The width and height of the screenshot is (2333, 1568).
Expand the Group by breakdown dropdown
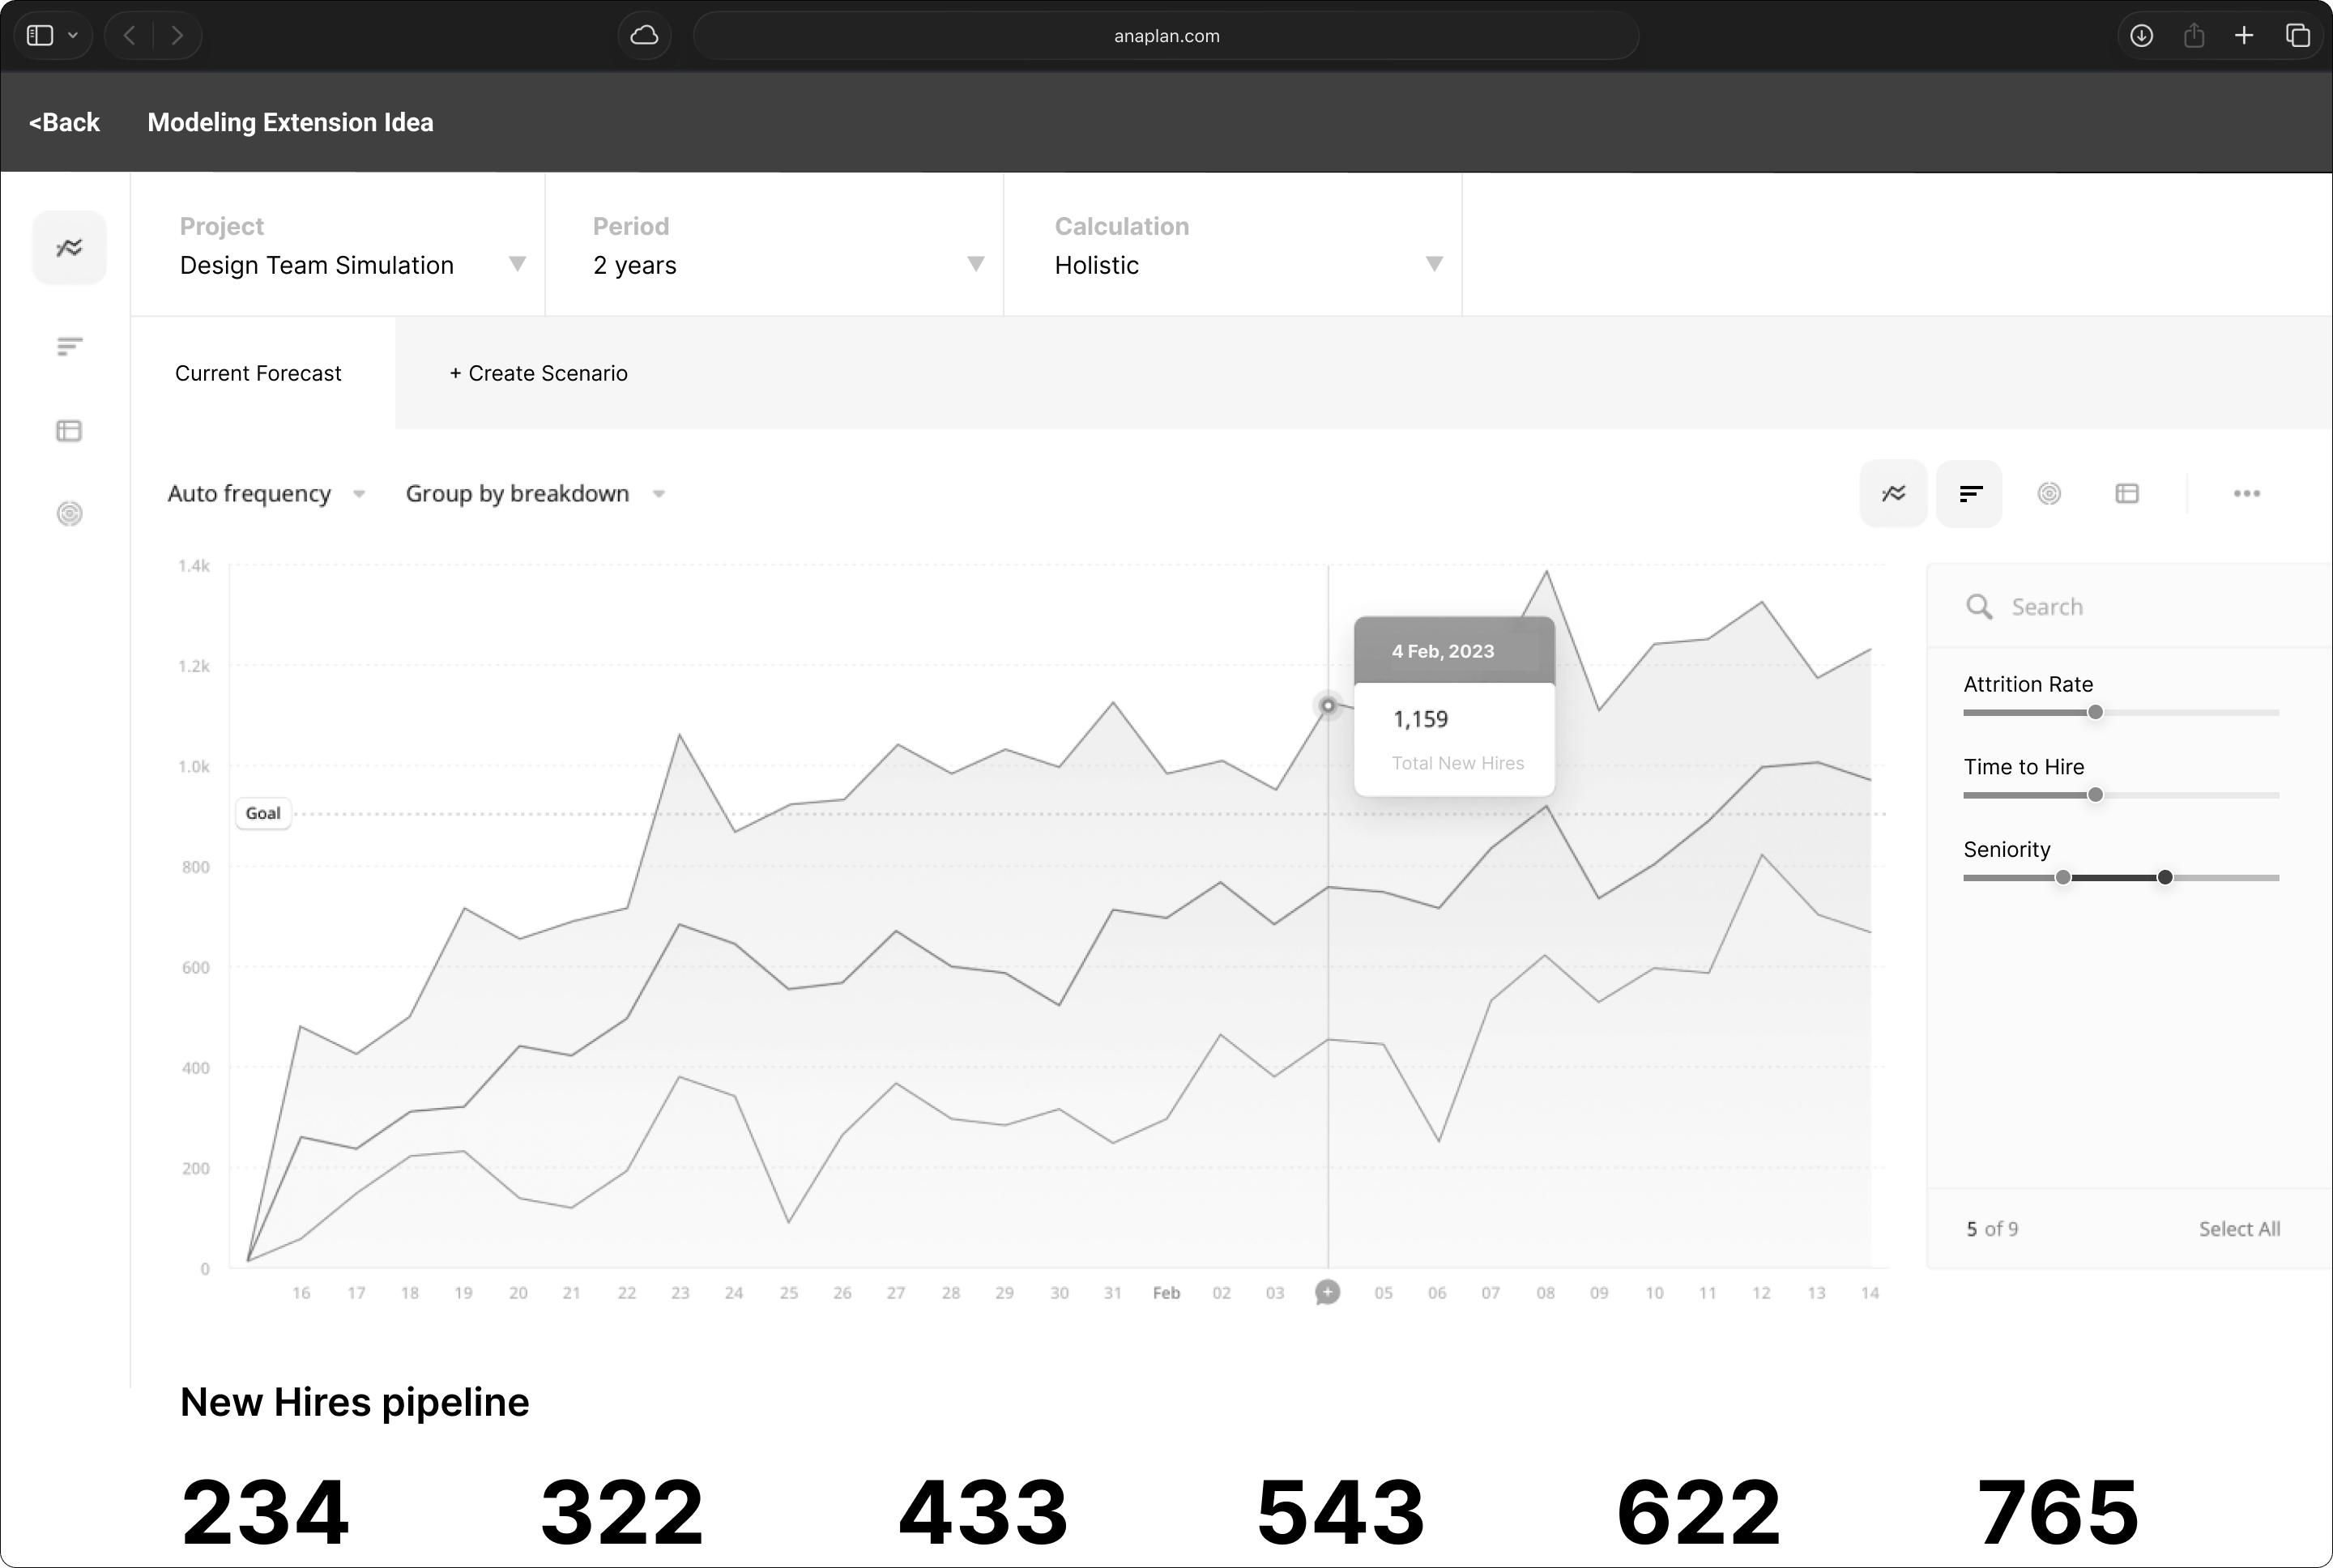pyautogui.click(x=535, y=494)
